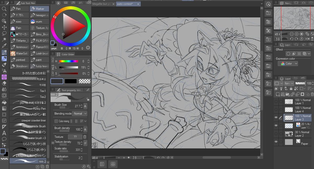Click Stabilization value stepper
The height and width of the screenshot is (169, 314).
coord(82,158)
